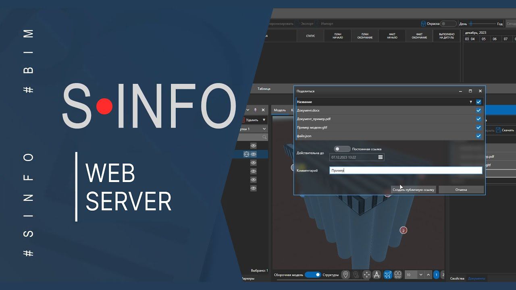Click the Окраска cube icon

point(423,24)
